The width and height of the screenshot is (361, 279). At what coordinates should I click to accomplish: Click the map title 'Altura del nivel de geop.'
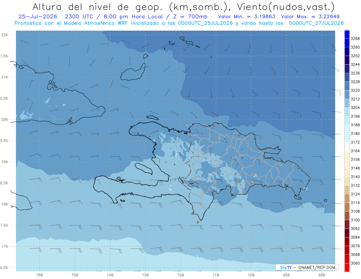point(98,7)
